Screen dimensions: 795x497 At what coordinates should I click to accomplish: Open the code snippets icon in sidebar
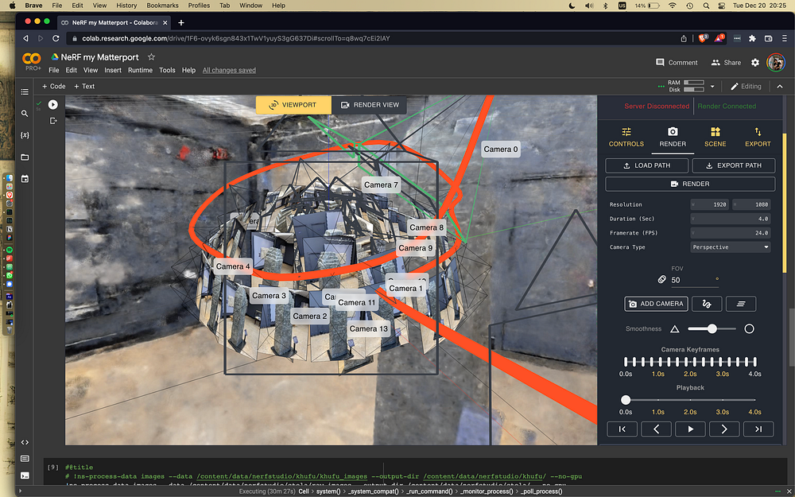click(25, 442)
